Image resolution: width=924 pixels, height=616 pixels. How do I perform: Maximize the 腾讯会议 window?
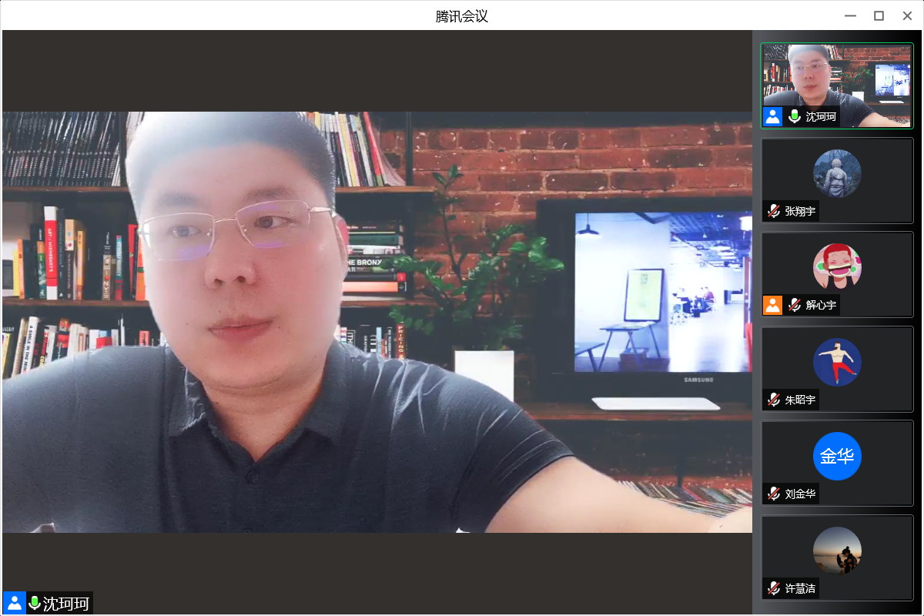point(879,15)
